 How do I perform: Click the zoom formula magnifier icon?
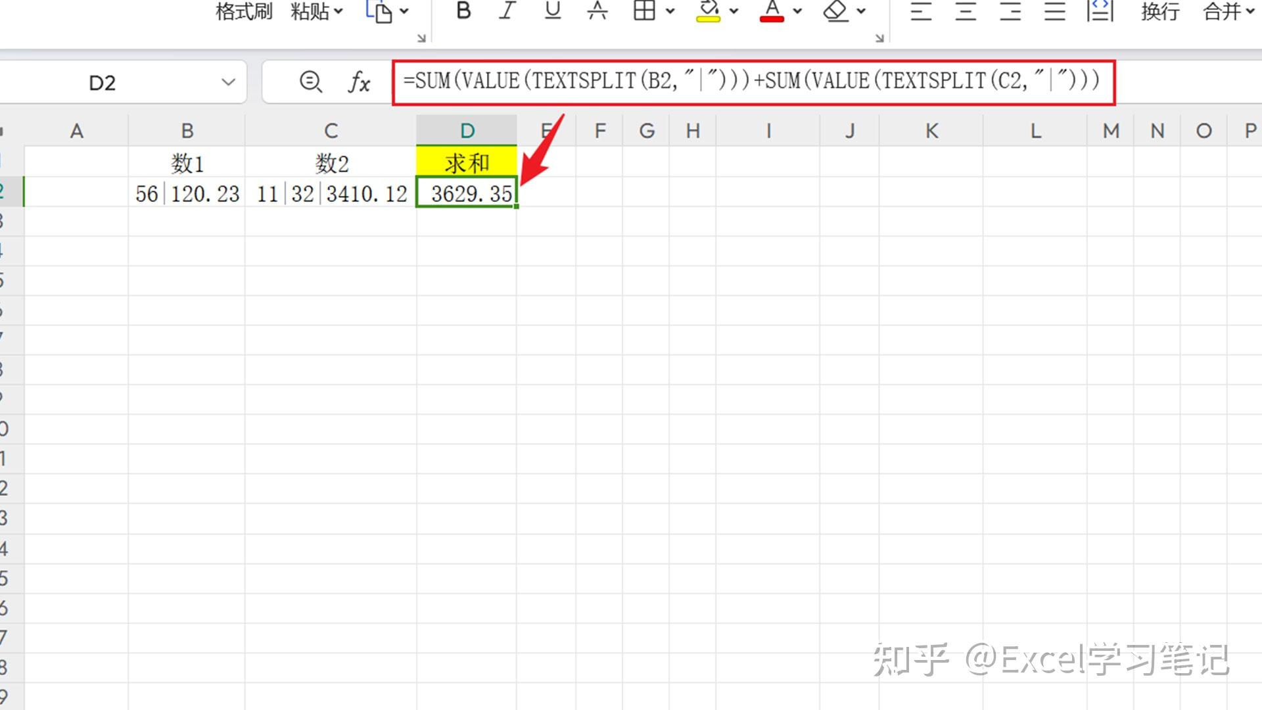(310, 82)
